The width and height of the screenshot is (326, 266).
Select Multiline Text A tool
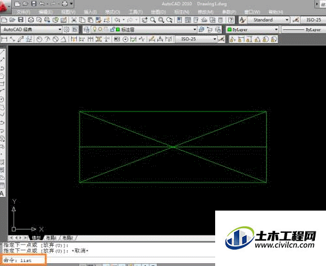(2, 194)
